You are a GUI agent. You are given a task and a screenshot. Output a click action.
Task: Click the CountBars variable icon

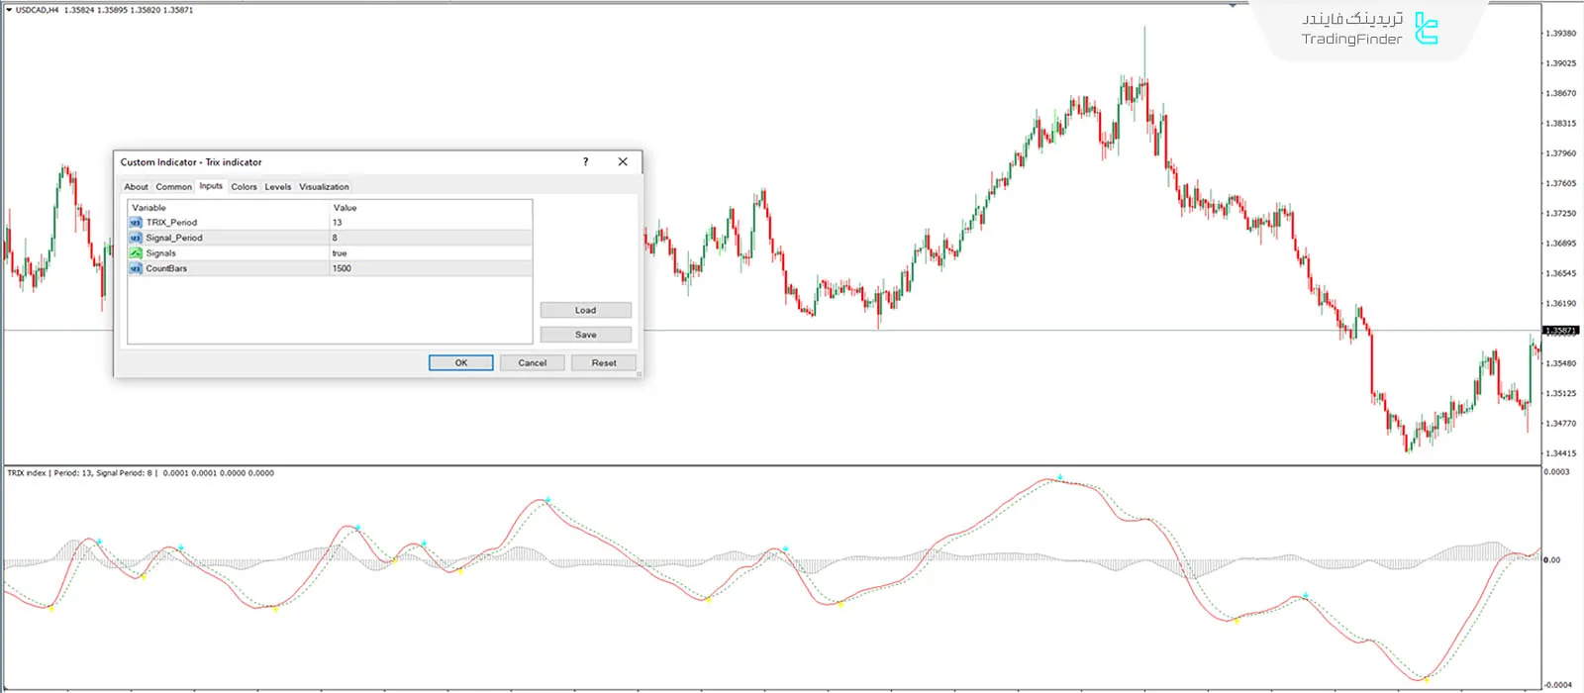136,268
